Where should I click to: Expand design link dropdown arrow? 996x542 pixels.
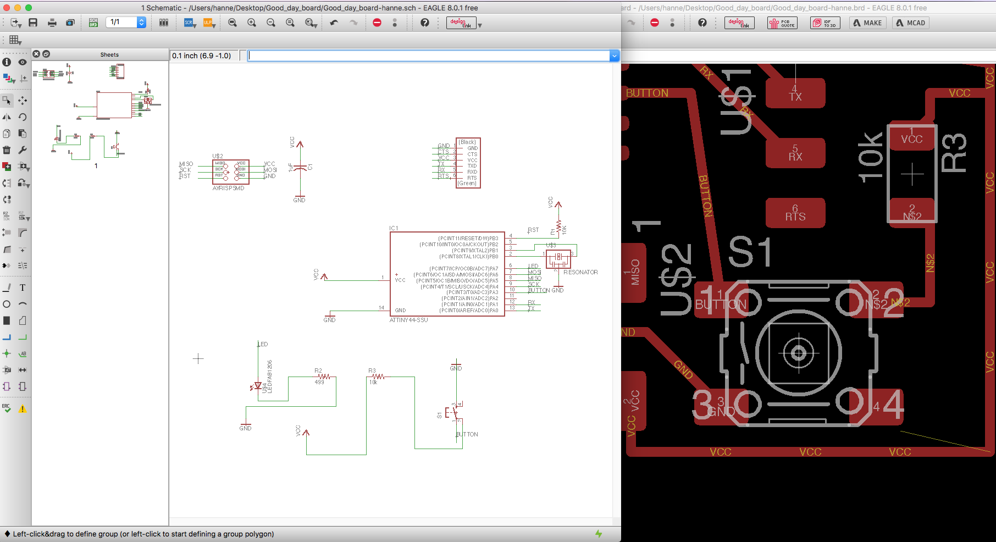click(480, 25)
